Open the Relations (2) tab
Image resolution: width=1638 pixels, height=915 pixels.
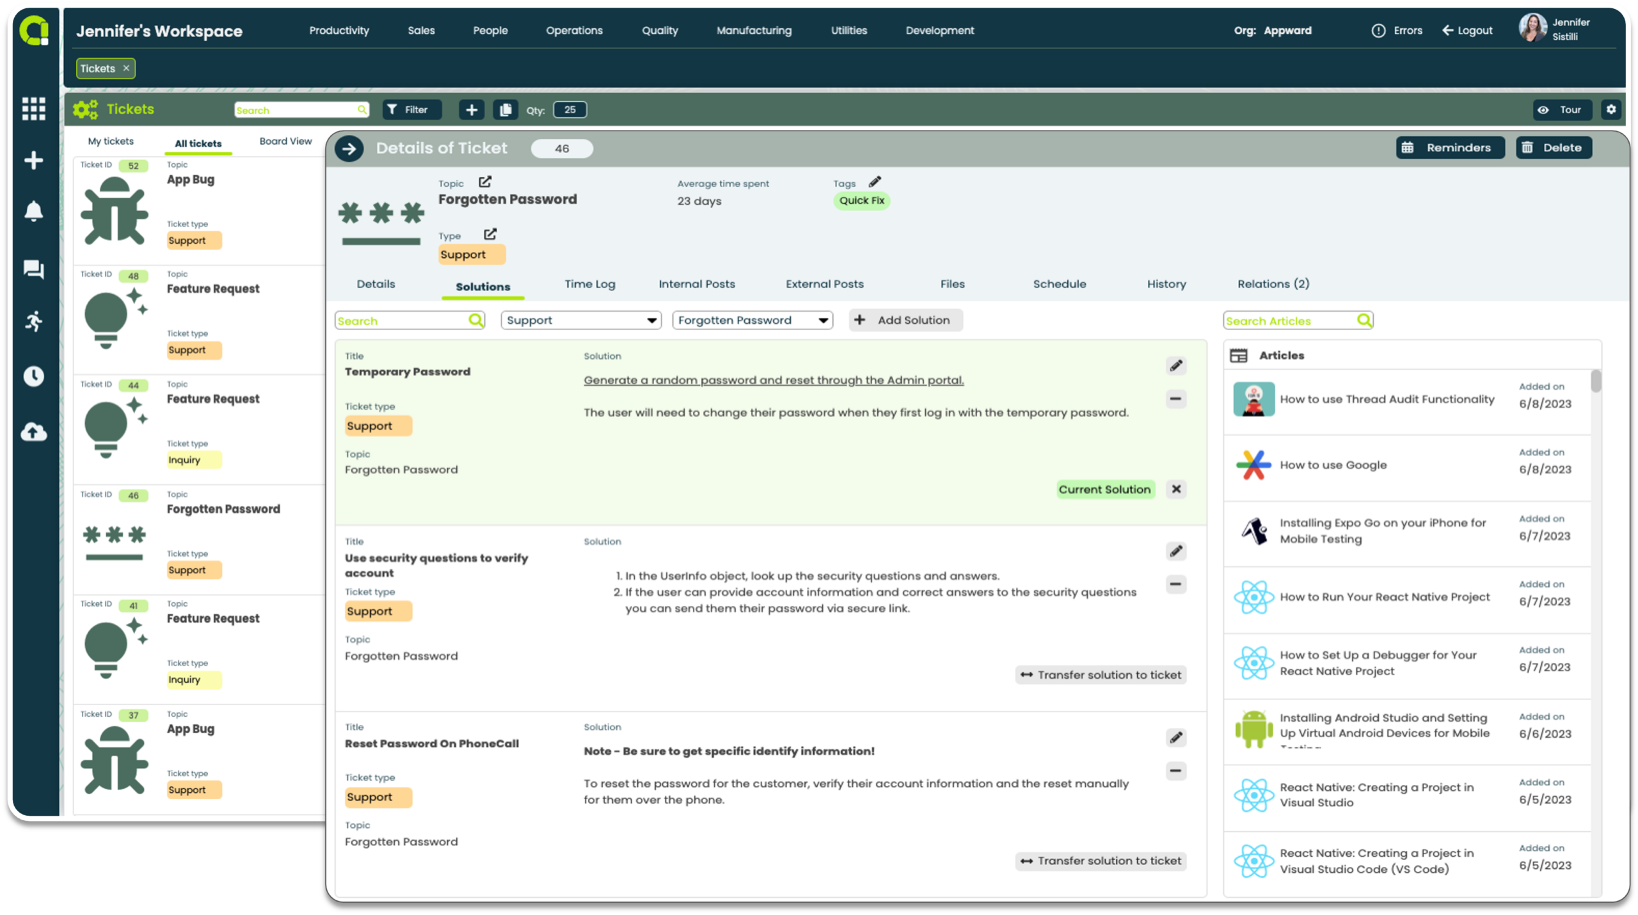1273,284
